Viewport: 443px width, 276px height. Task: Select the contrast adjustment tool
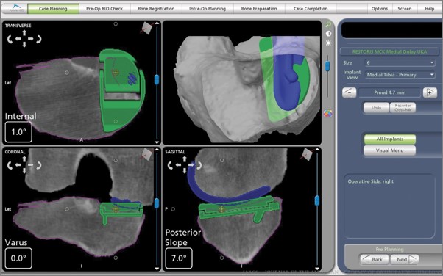[328, 34]
